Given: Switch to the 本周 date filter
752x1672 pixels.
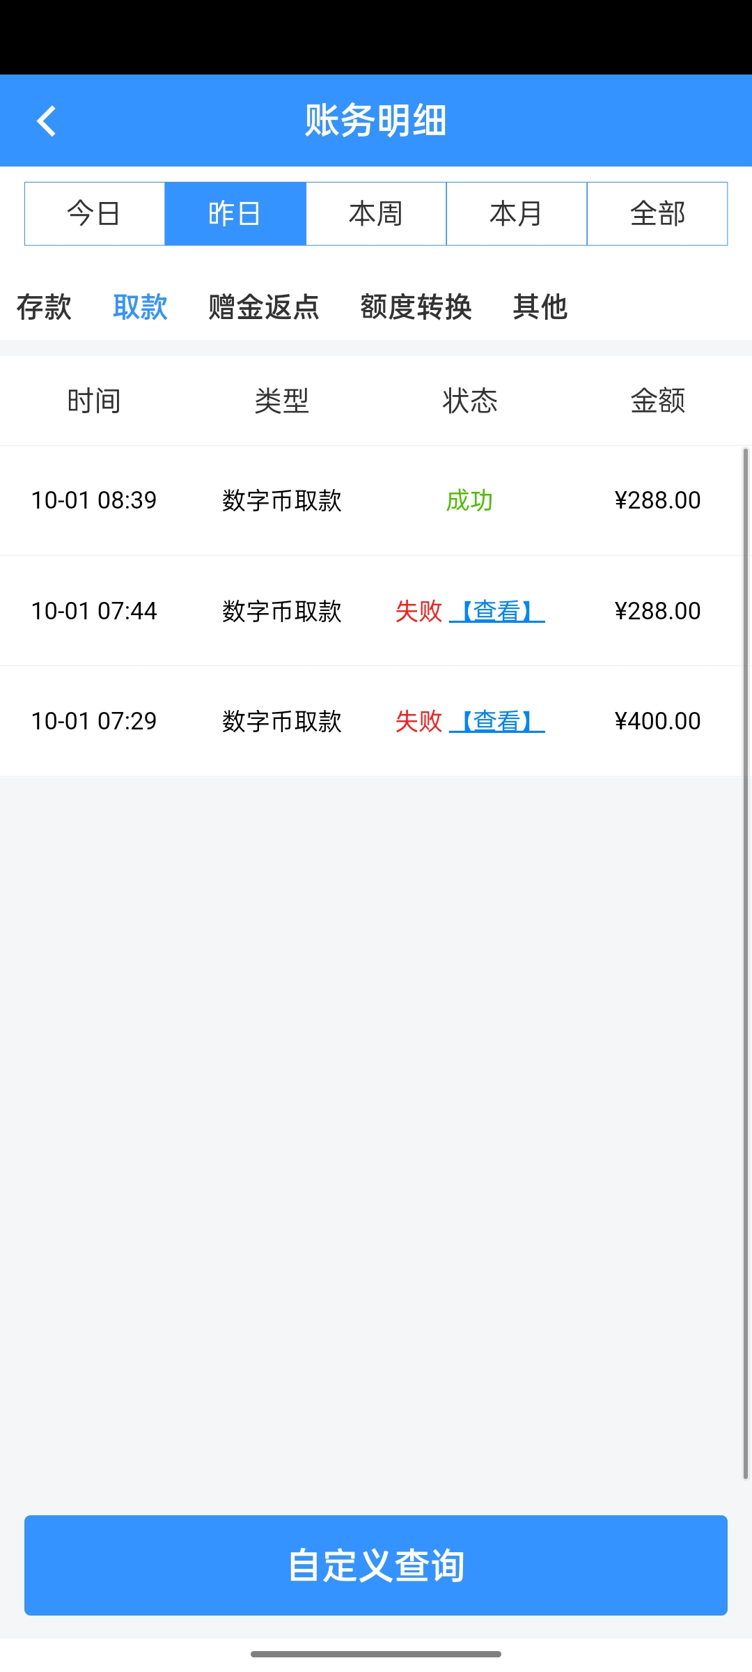Looking at the screenshot, I should point(376,214).
